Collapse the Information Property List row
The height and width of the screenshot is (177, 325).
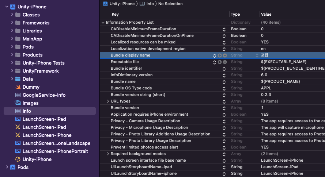(103, 22)
